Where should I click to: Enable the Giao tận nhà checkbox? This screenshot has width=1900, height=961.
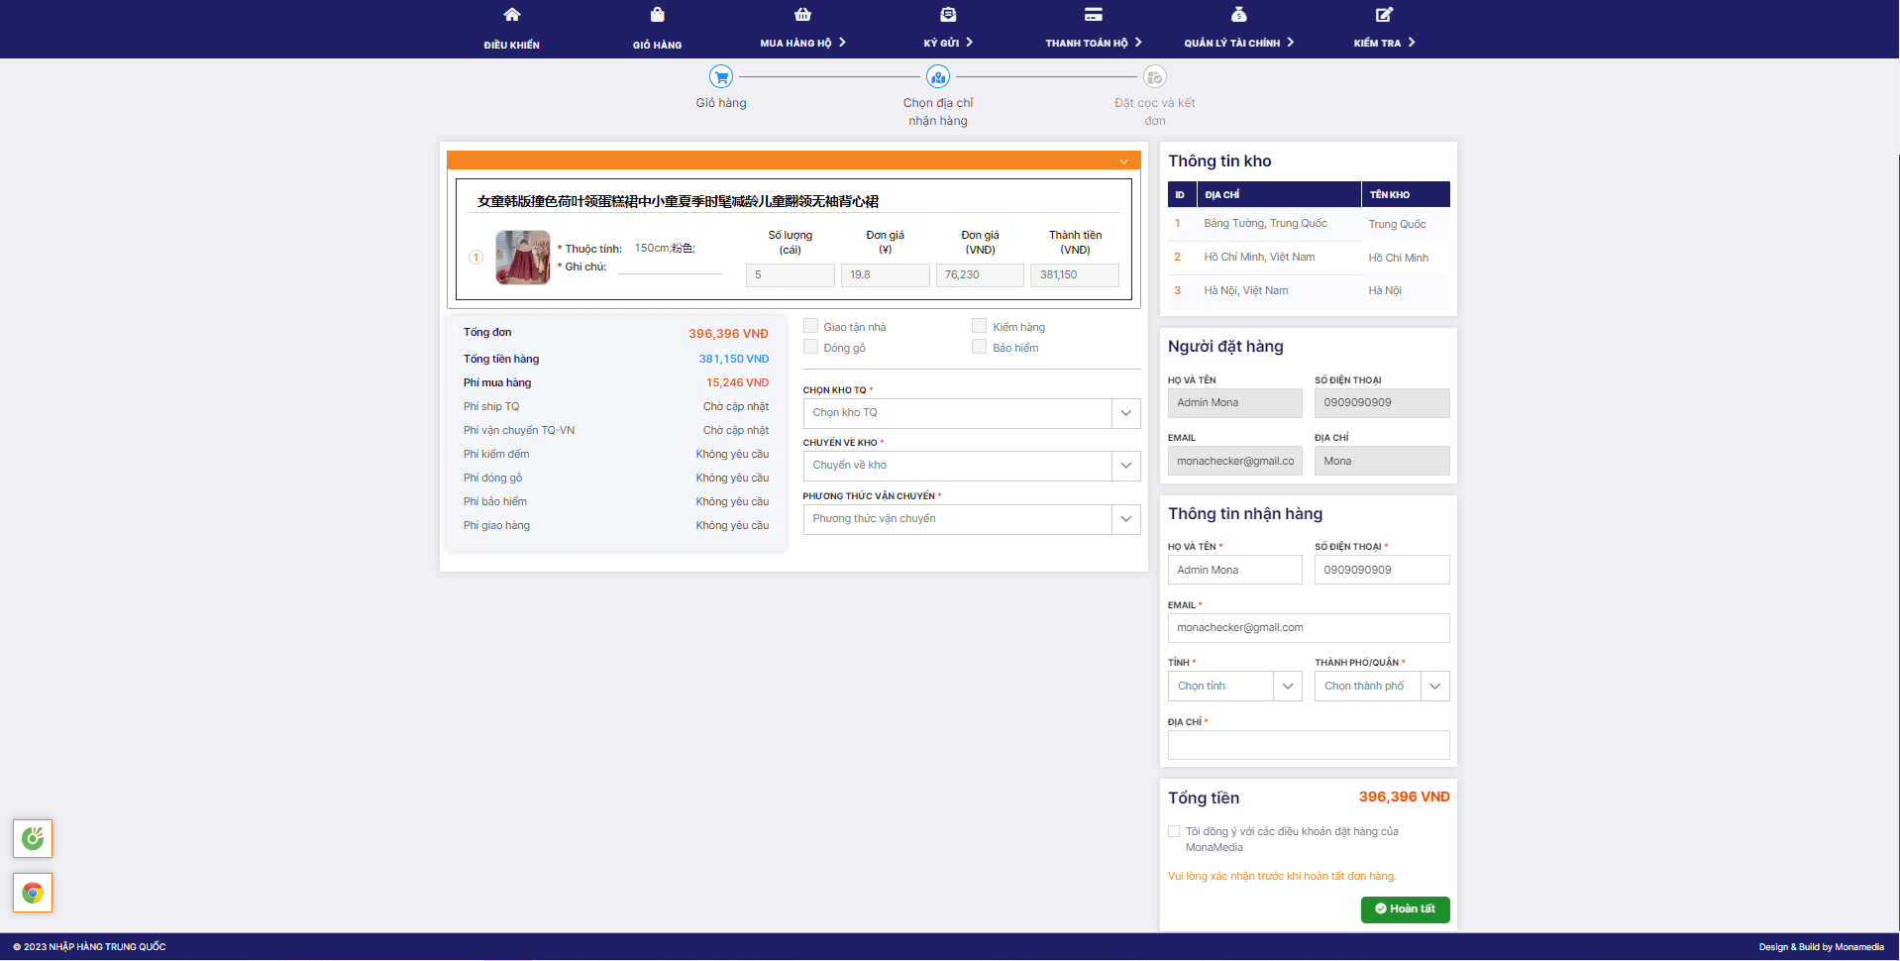point(810,326)
